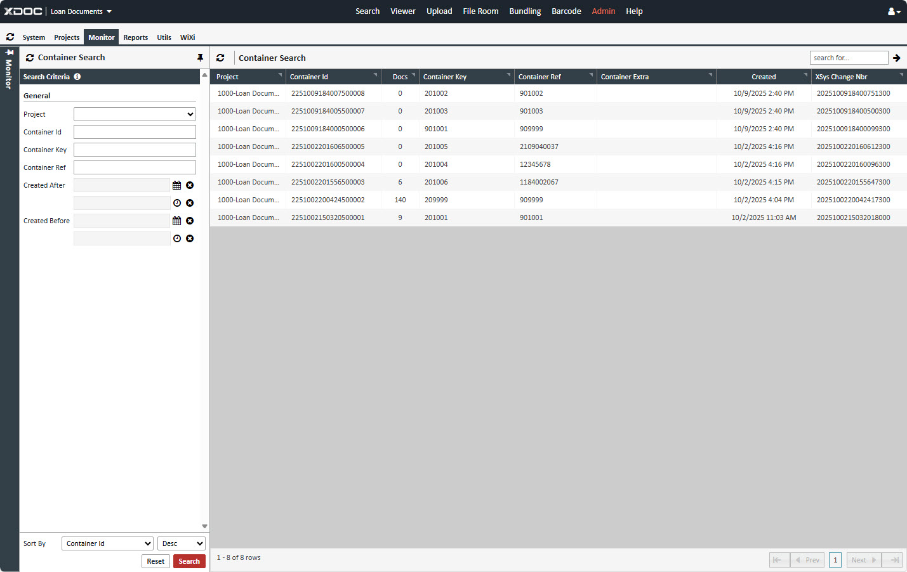Image resolution: width=907 pixels, height=572 pixels.
Task: Expand the Sort By Container Id dropdown
Action: pos(107,543)
